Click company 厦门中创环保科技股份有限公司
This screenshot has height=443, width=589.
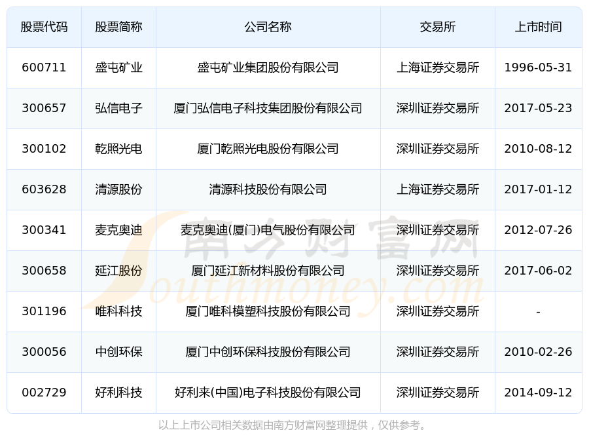[268, 352]
